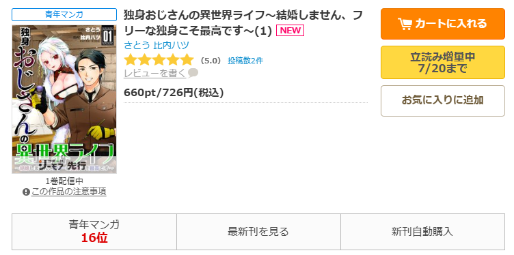This screenshot has width=514, height=255.
Task: Select the 青年マンガ 16位 ranking tab
Action: pyautogui.click(x=94, y=232)
